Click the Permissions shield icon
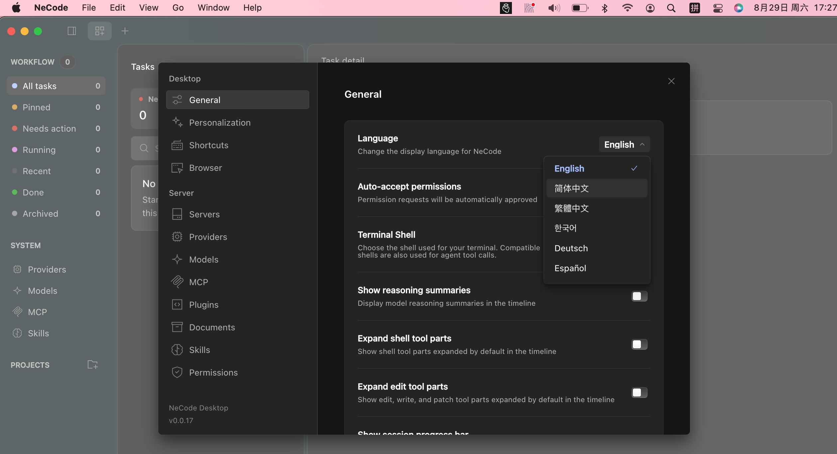 [x=177, y=372]
